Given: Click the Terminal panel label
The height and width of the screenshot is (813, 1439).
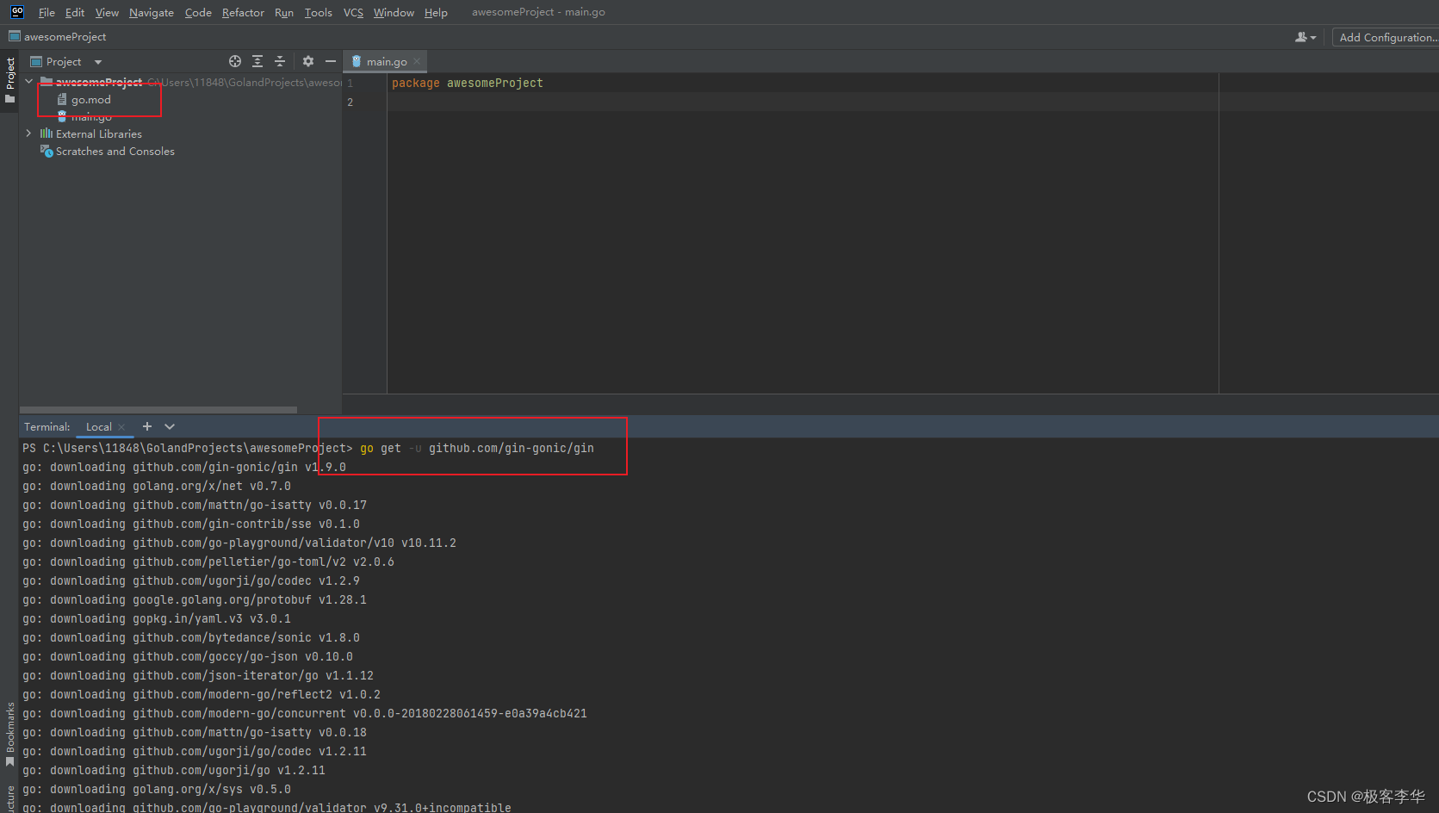Looking at the screenshot, I should [47, 427].
